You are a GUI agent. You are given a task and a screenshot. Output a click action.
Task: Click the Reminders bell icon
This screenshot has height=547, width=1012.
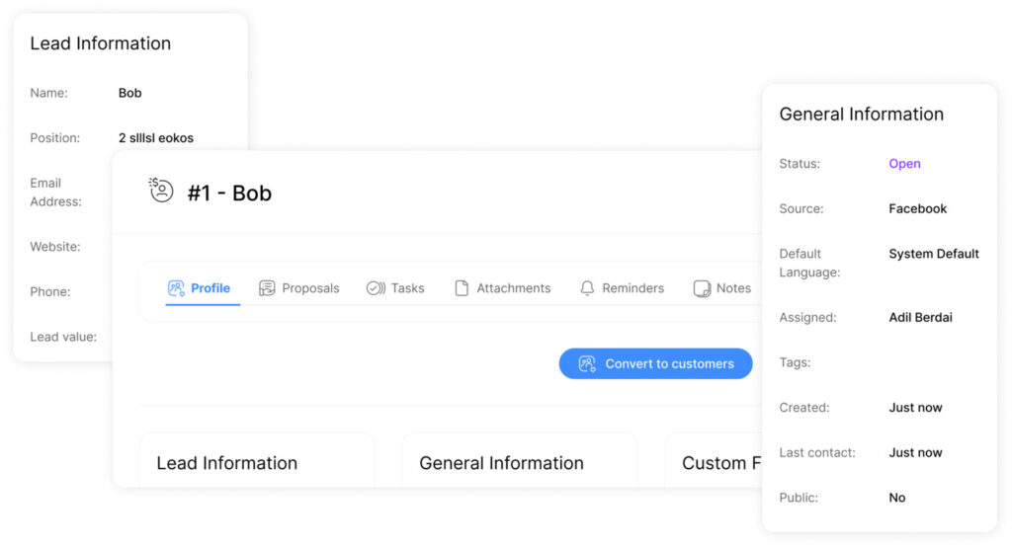tap(587, 288)
